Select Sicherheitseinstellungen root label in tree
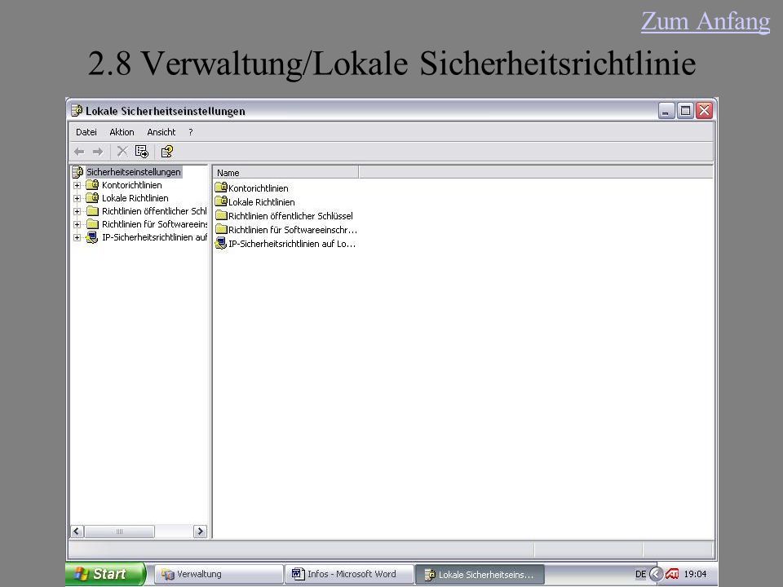The image size is (783, 587). (133, 172)
